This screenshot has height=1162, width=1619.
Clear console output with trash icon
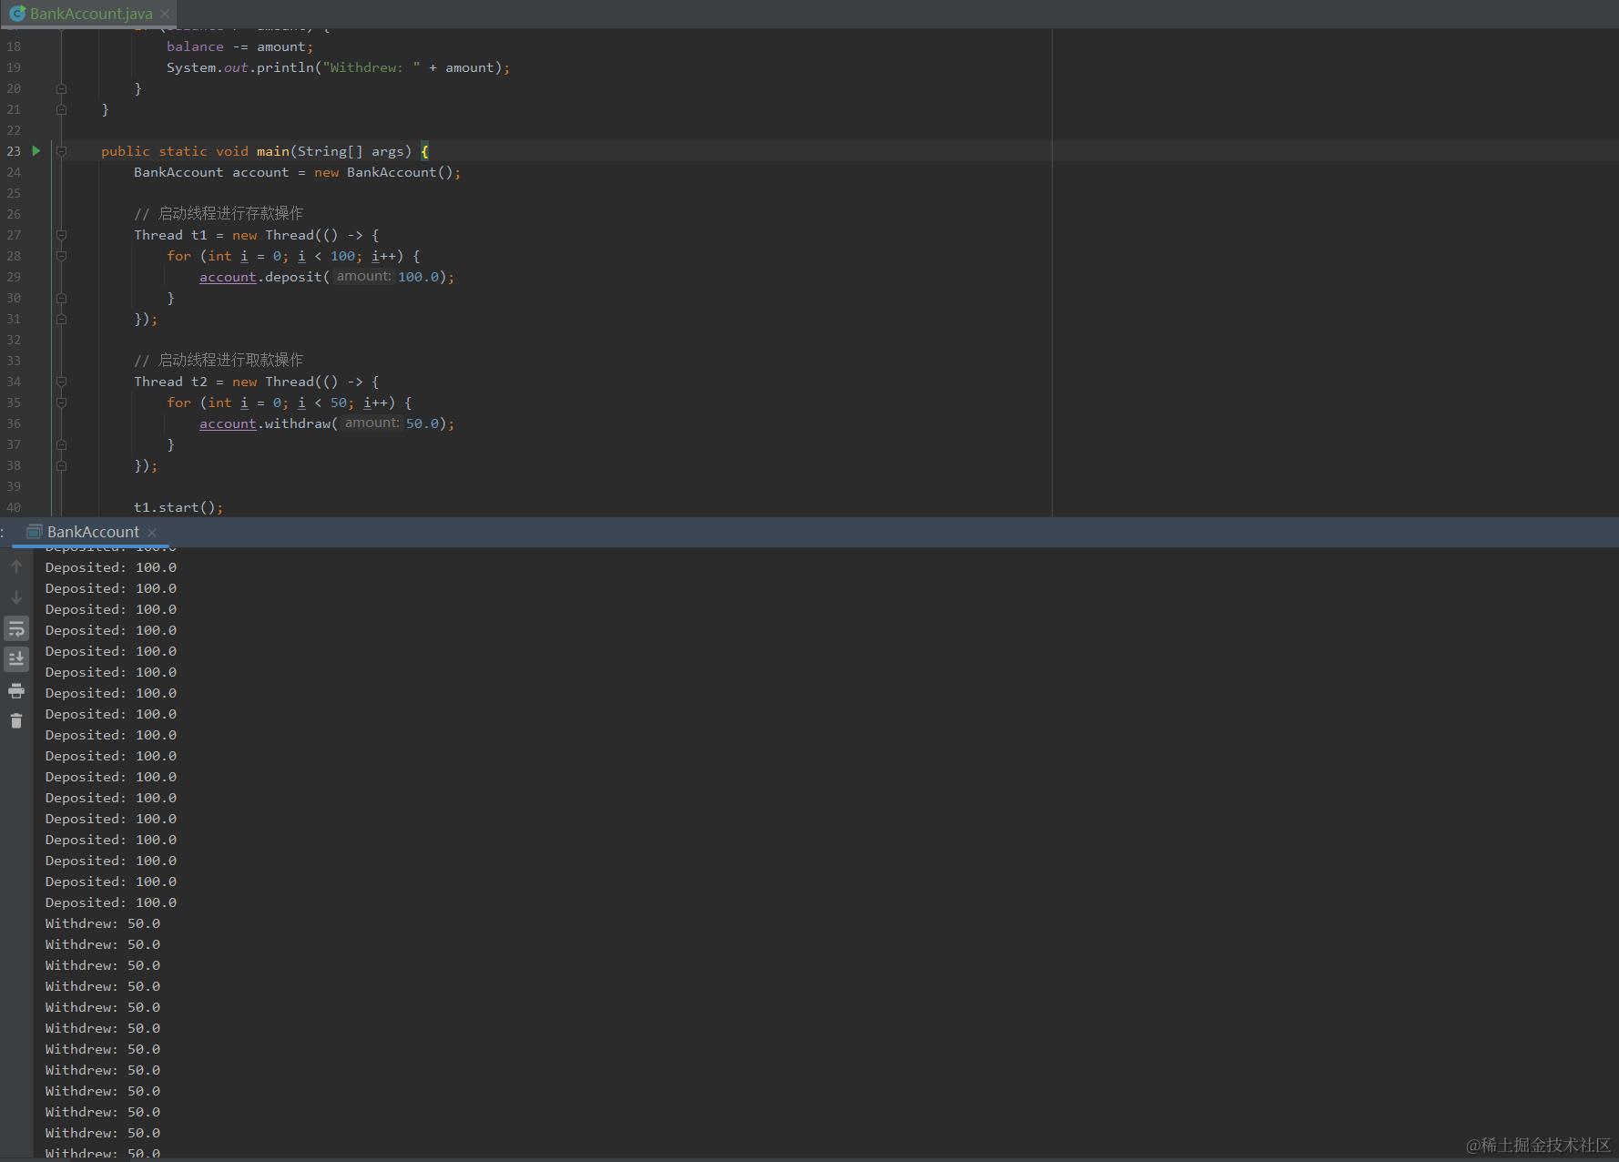click(16, 721)
